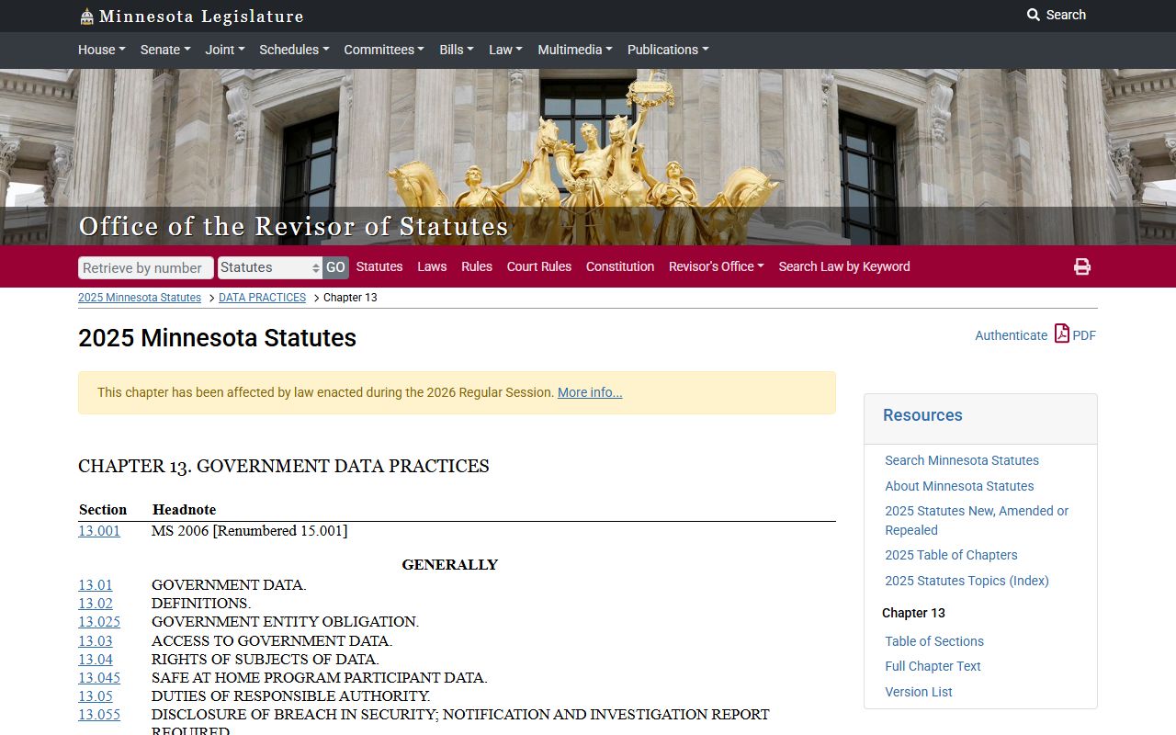Open Search Law by Keyword
The image size is (1176, 735).
(x=844, y=266)
